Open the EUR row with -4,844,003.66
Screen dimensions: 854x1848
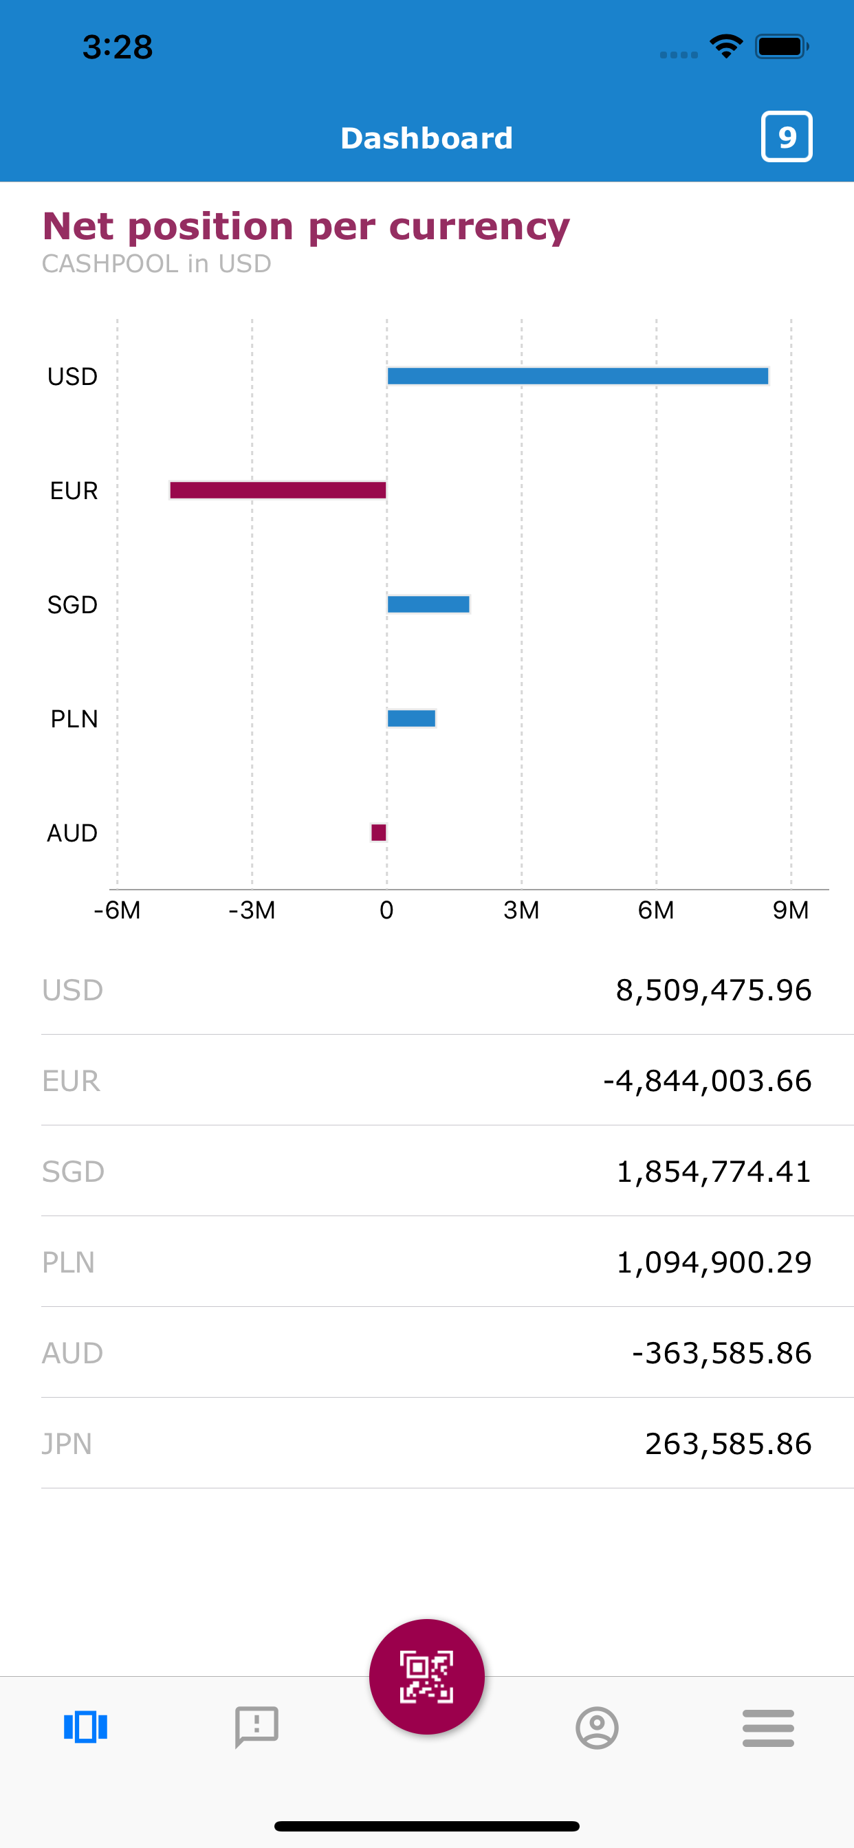click(426, 1080)
